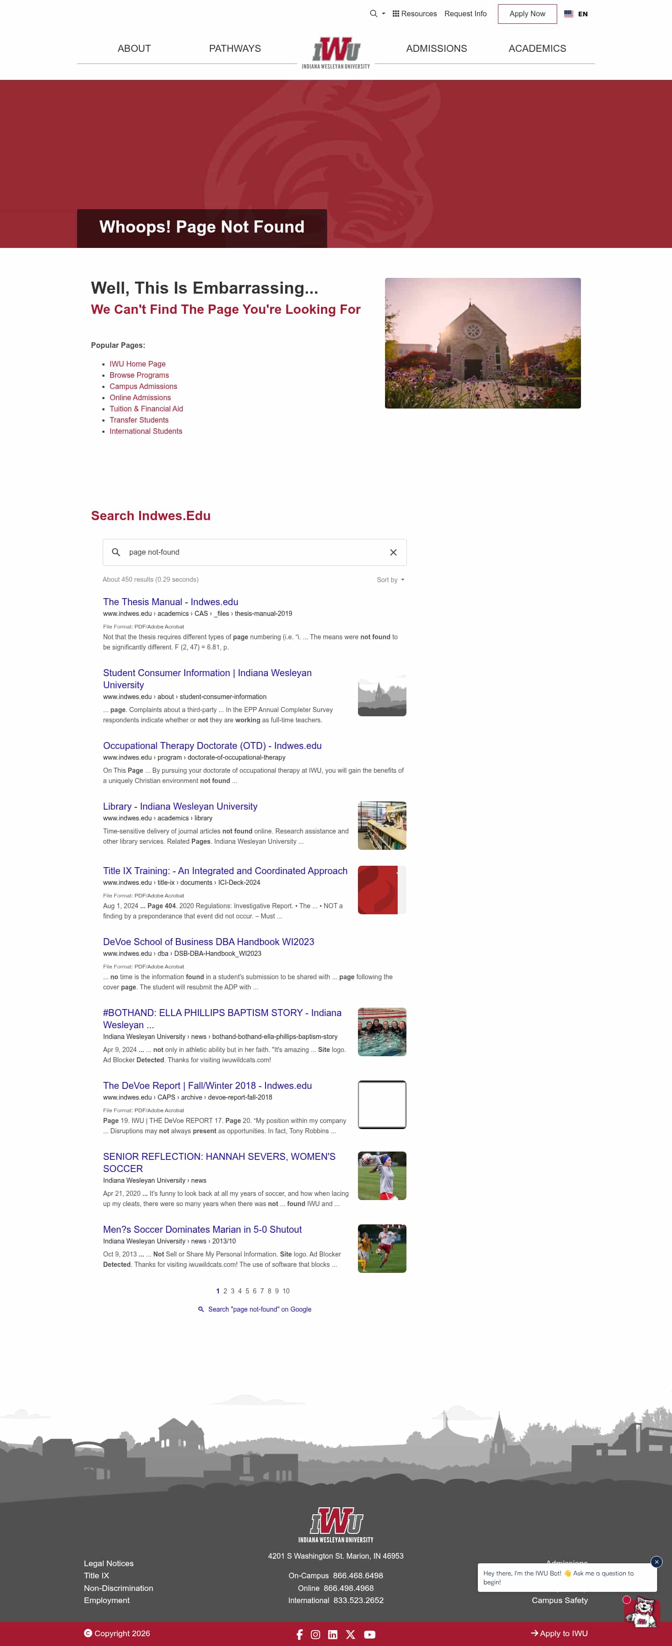672x1646 pixels.
Task: Focus the page not-found search field
Action: [x=254, y=552]
